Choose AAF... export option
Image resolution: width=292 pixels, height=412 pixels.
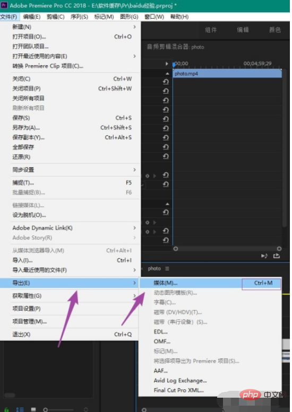(210, 371)
